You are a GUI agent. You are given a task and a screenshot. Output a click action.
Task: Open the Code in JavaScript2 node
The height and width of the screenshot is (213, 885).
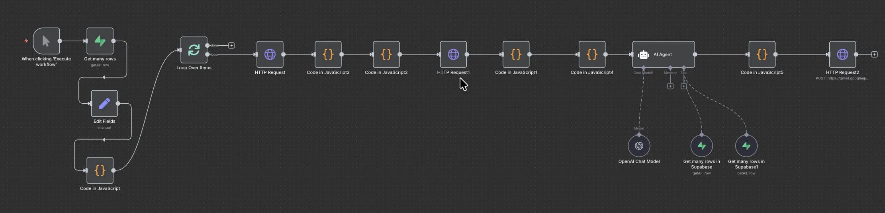click(386, 54)
